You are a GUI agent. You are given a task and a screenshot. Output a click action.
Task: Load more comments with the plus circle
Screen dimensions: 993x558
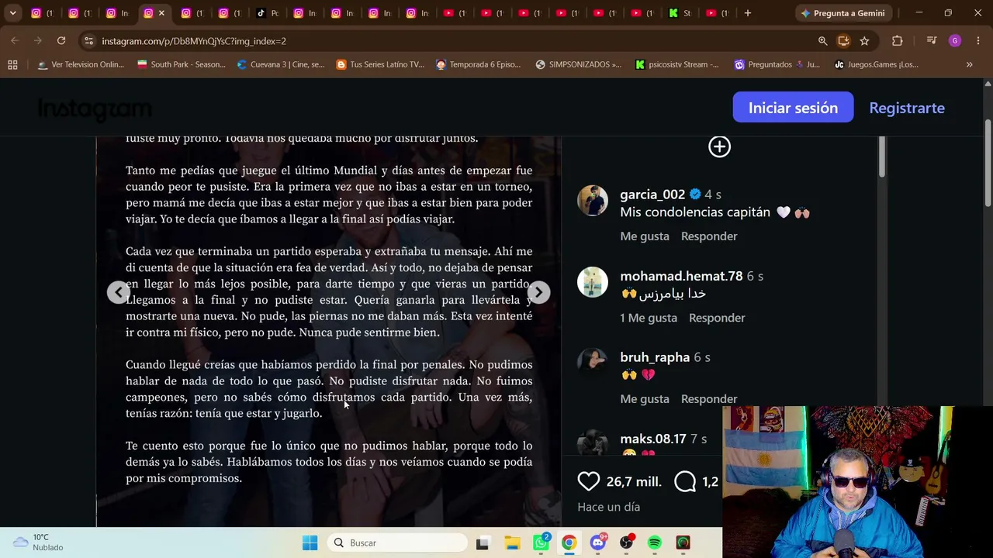(x=719, y=146)
